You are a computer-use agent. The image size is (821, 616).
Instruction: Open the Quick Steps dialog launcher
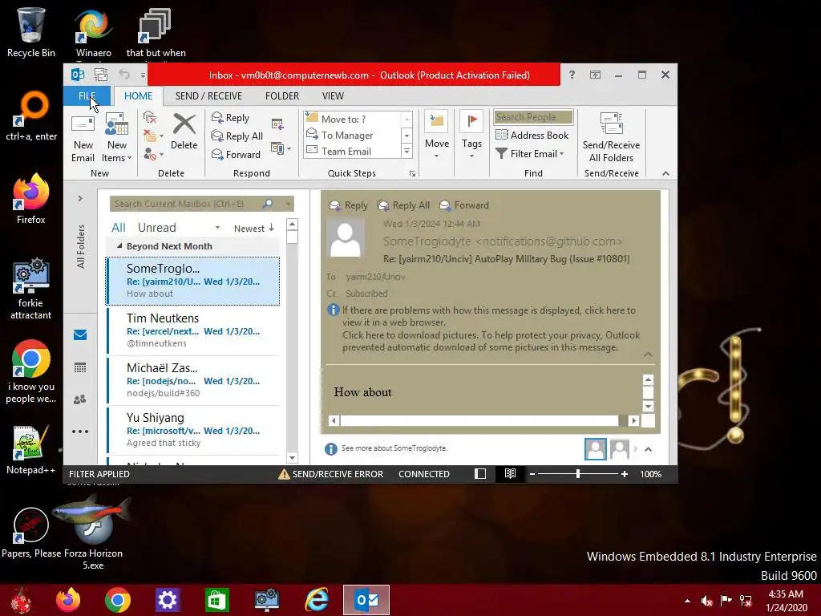coord(413,174)
